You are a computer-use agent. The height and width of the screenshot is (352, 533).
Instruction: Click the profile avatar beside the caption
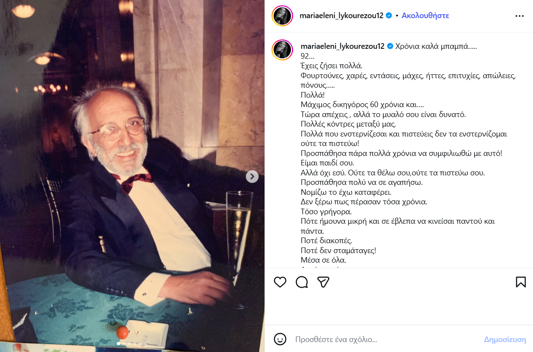[282, 50]
